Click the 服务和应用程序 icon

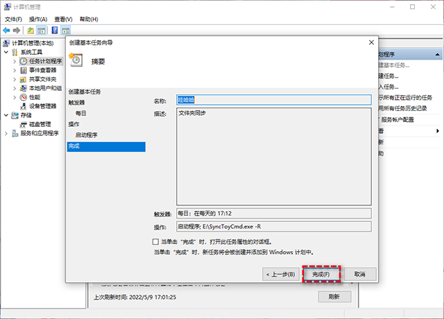pyautogui.click(x=15, y=133)
